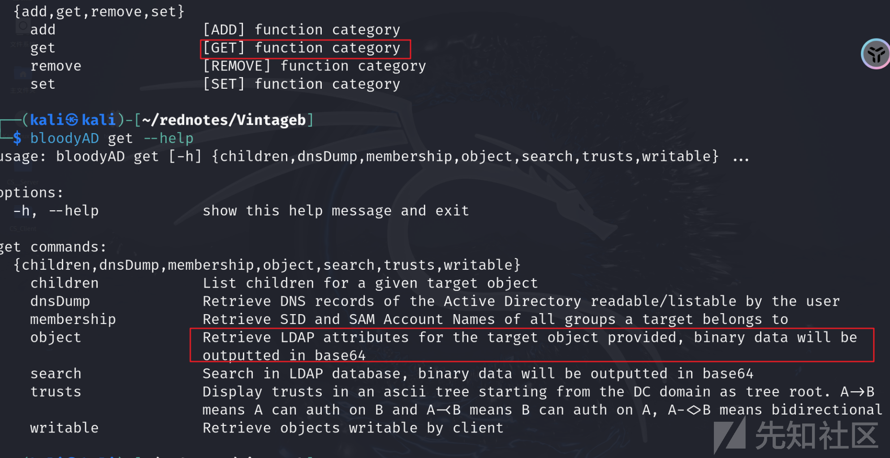This screenshot has width=890, height=458.
Task: Click the 'outputted in base64' text
Action: tap(284, 355)
